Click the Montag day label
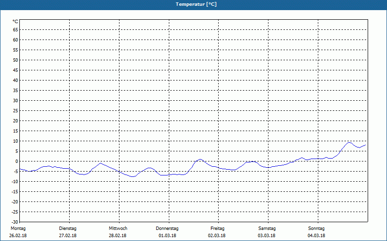This screenshot has height=241, width=387. 18,228
